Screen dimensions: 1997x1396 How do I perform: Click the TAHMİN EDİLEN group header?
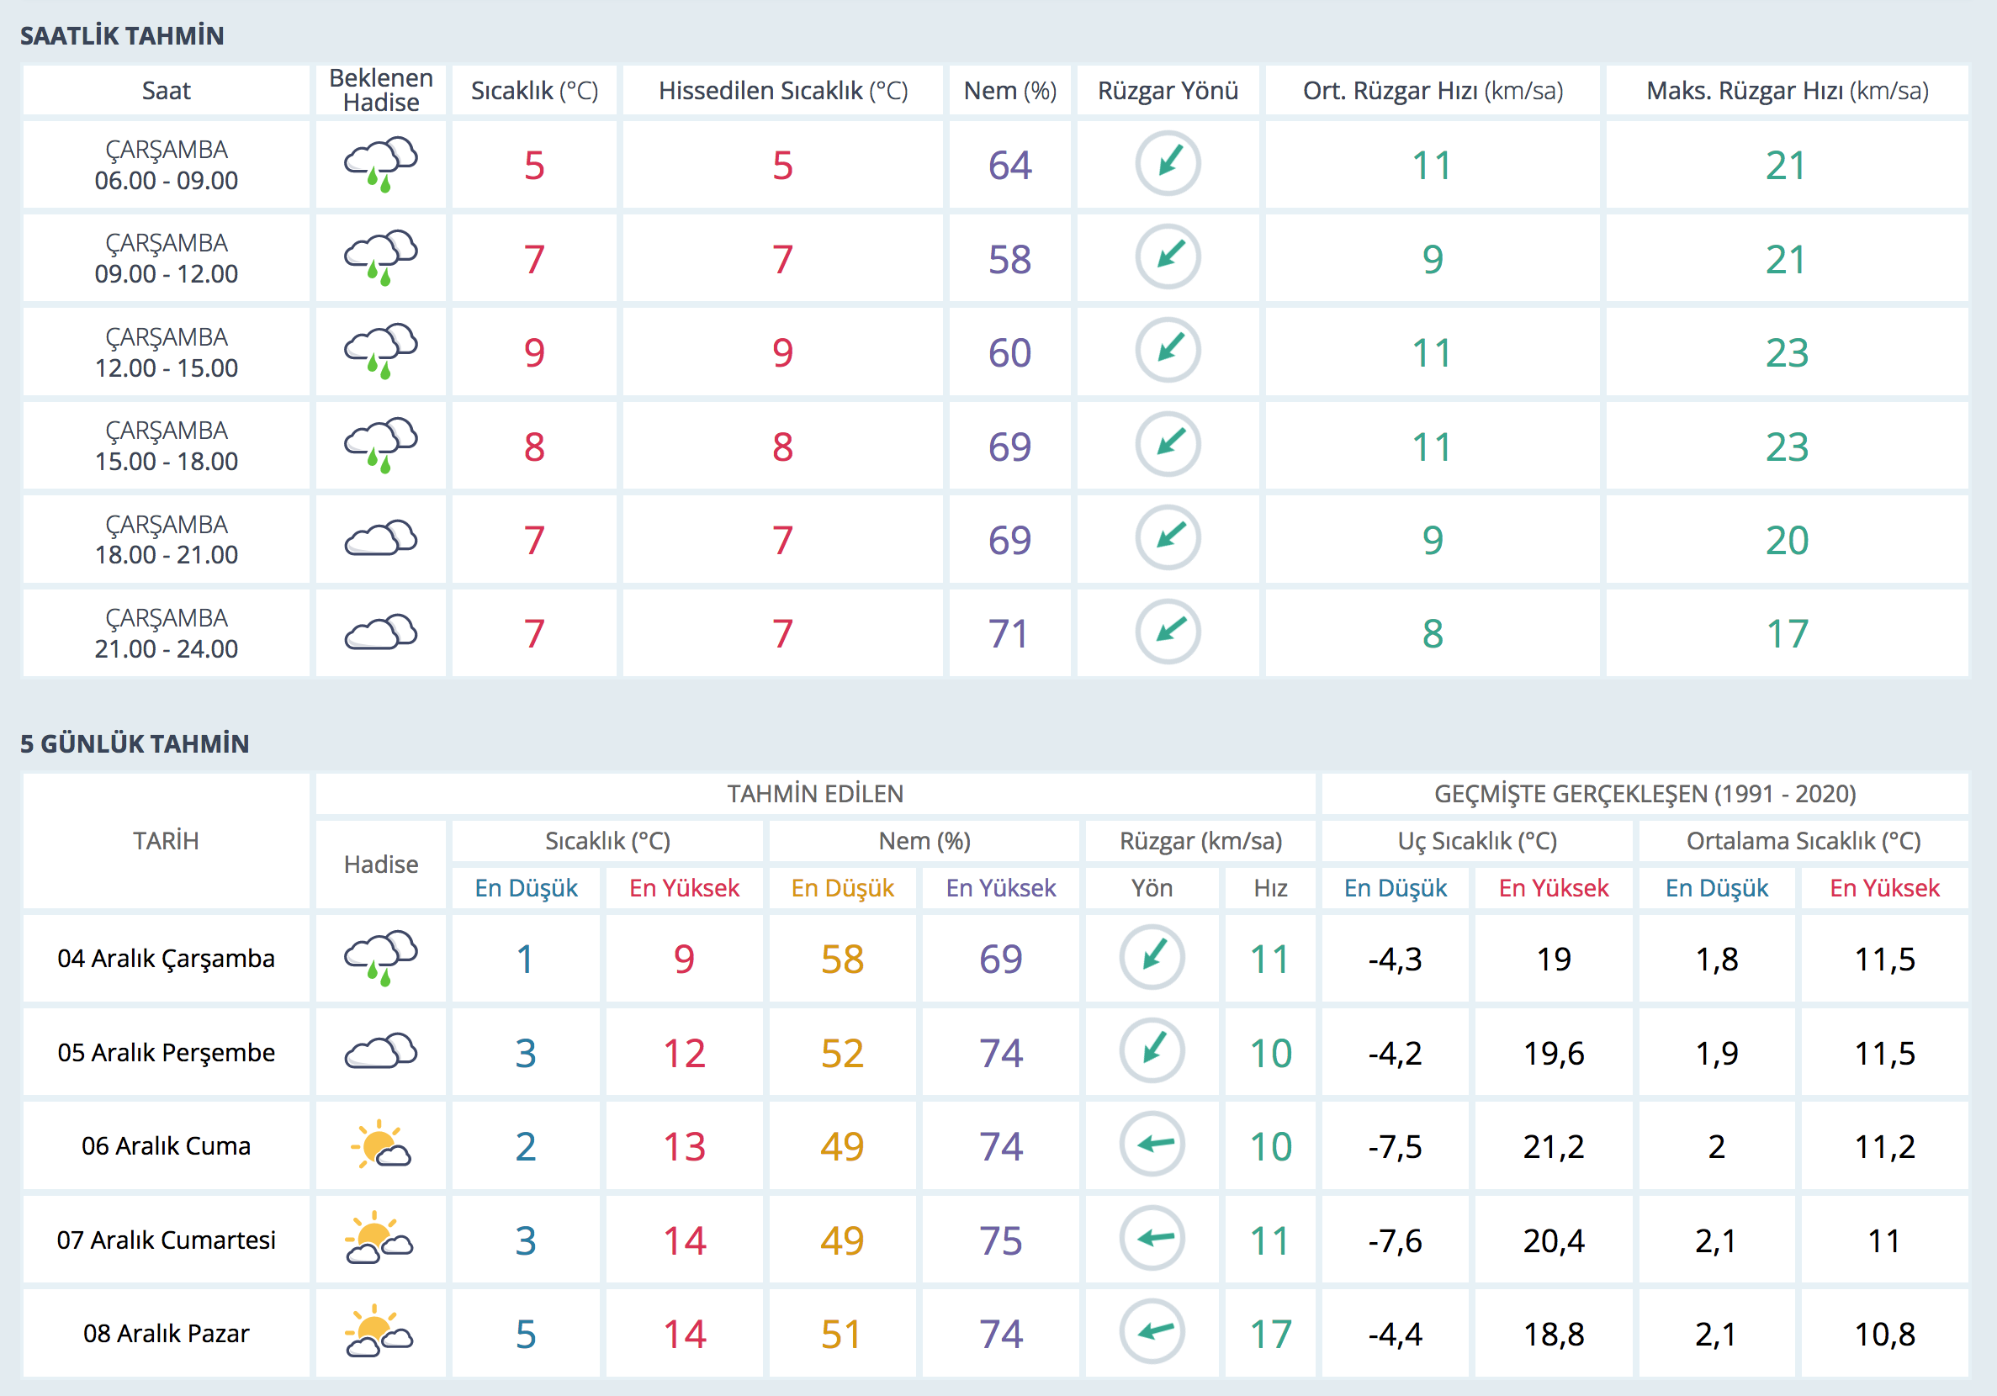tap(815, 793)
